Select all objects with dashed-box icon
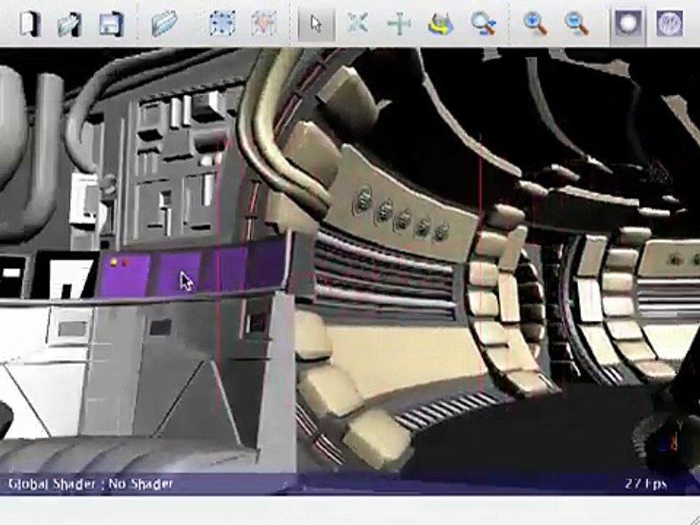700x525 pixels. pos(222,23)
